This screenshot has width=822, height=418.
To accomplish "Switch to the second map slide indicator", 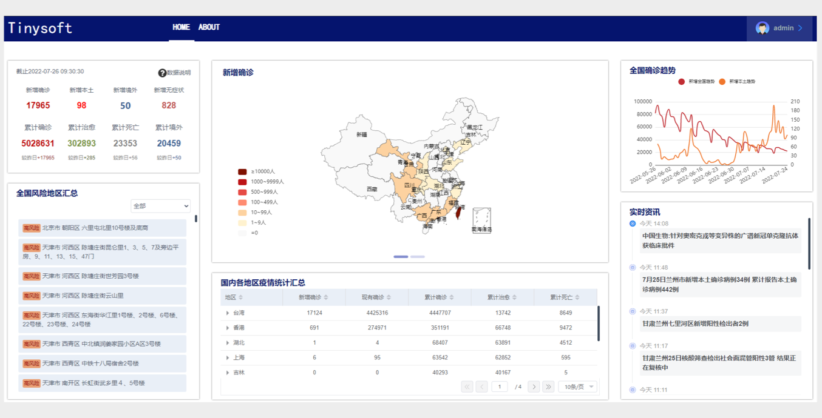I will pyautogui.click(x=418, y=257).
